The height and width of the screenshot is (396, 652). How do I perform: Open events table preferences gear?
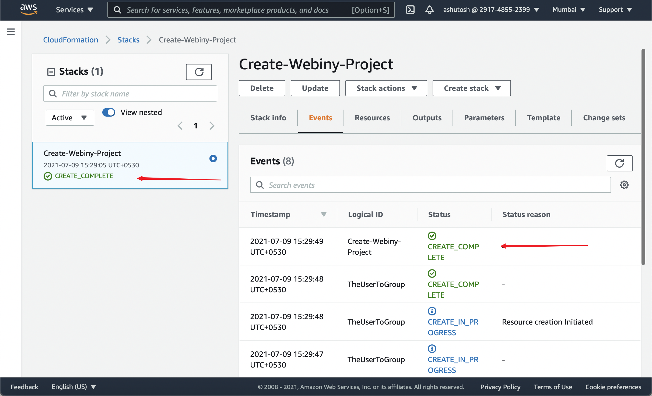[624, 185]
